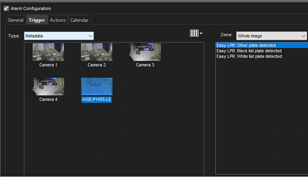
Task: Click the Camera 3 text label
Action: (145, 65)
